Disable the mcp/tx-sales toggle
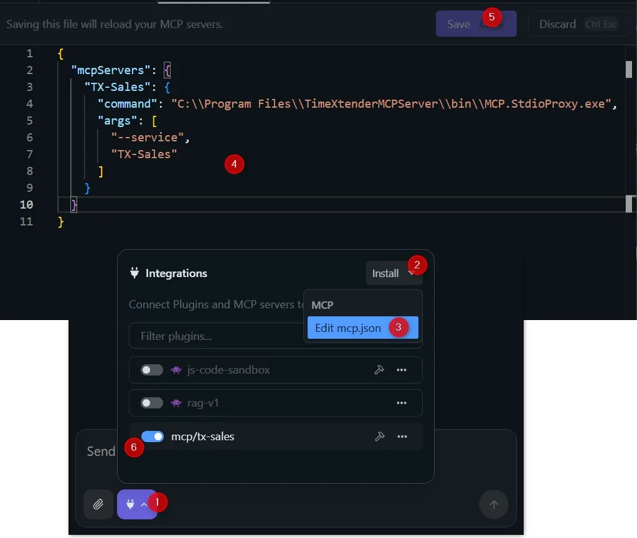The image size is (637, 538). point(153,437)
